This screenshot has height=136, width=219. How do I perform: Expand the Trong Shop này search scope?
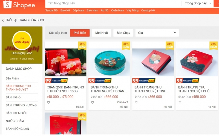tap(198, 3)
